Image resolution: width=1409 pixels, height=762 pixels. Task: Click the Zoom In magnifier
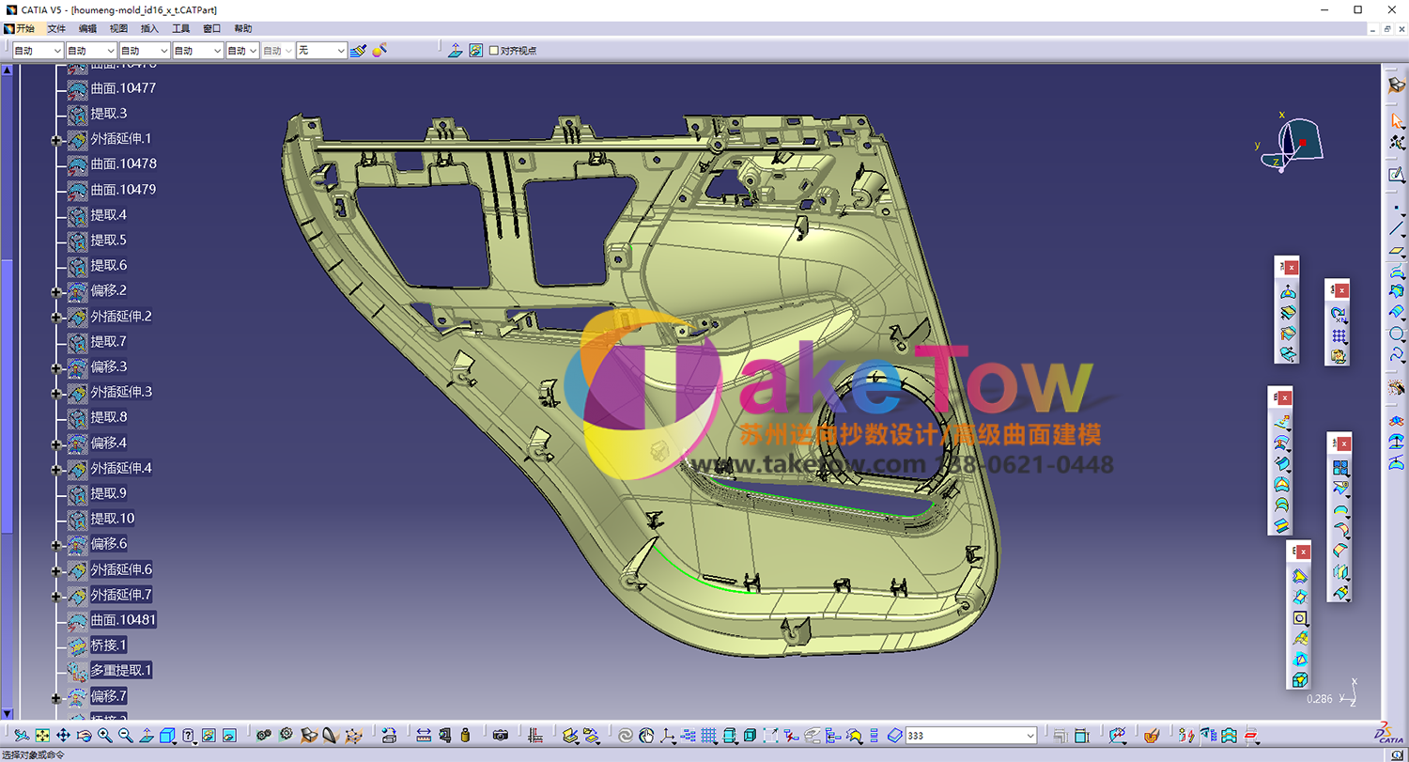coord(104,736)
